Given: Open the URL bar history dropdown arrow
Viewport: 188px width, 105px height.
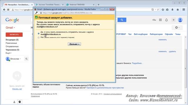Looking at the screenshot, I should pyautogui.click(x=155, y=10).
